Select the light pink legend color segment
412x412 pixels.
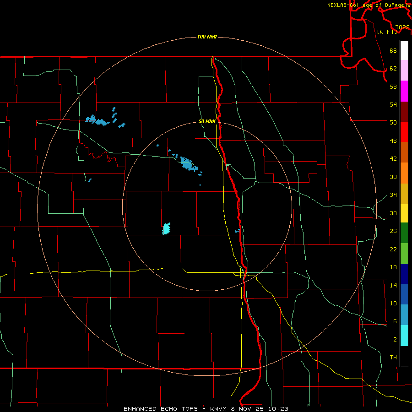[x=404, y=70]
